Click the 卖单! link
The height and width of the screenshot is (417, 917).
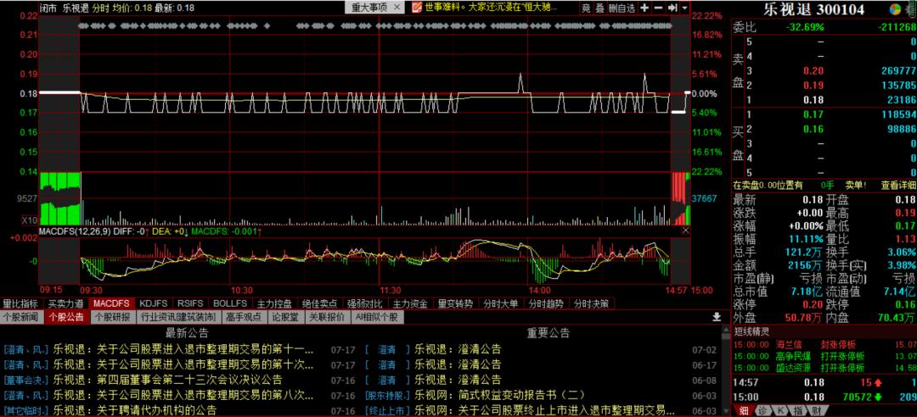(854, 185)
